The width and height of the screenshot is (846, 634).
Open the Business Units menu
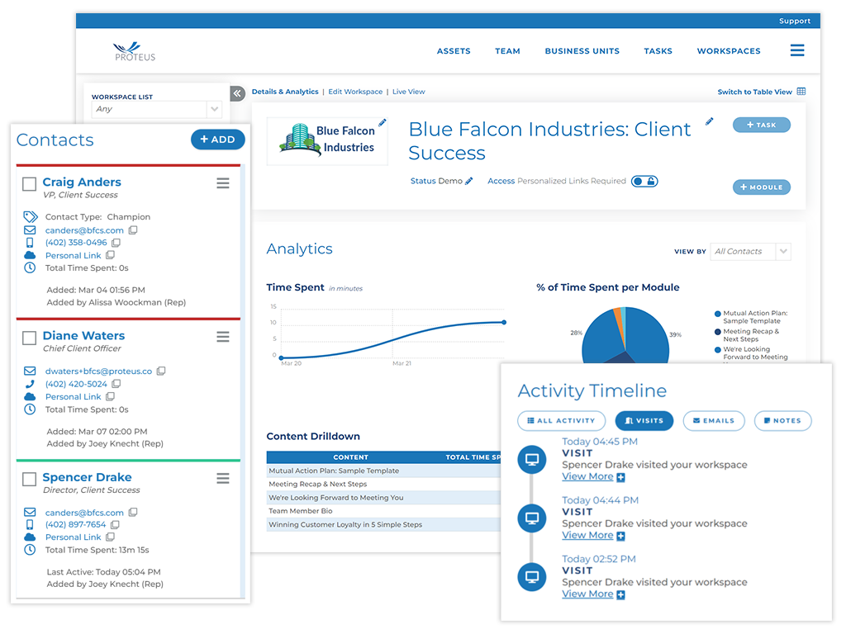coord(582,51)
